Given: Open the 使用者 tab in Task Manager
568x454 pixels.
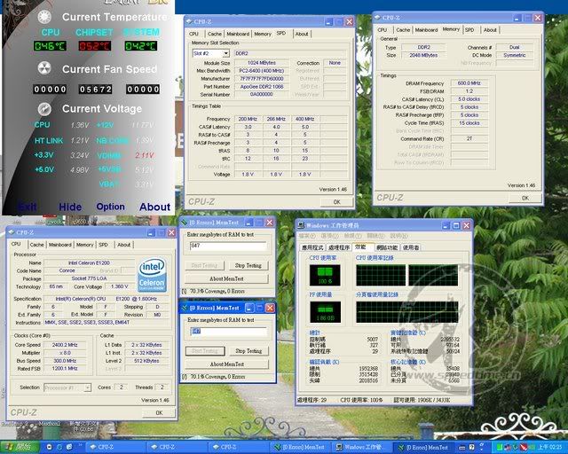Looking at the screenshot, I should tap(411, 247).
